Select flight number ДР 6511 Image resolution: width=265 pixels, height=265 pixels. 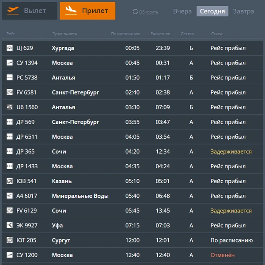tap(26, 137)
